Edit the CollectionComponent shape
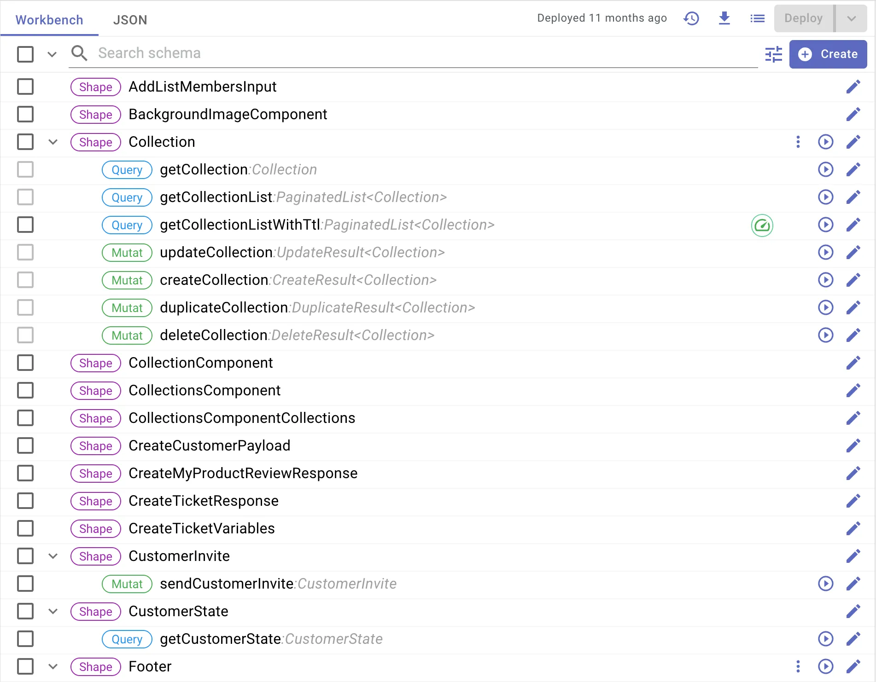The height and width of the screenshot is (682, 876). point(853,363)
